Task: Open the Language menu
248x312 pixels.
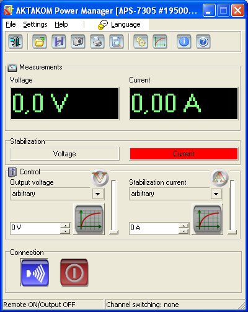Action: point(120,24)
